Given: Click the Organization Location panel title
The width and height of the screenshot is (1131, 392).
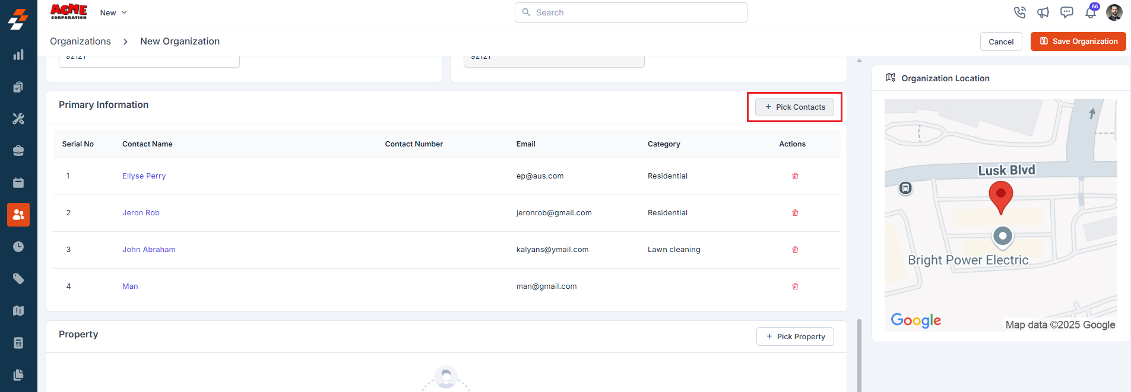Looking at the screenshot, I should 945,78.
